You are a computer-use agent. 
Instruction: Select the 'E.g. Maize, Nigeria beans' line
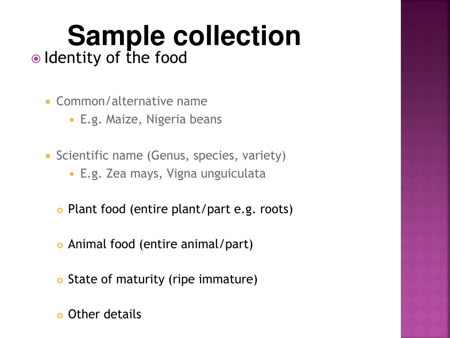pyautogui.click(x=151, y=119)
